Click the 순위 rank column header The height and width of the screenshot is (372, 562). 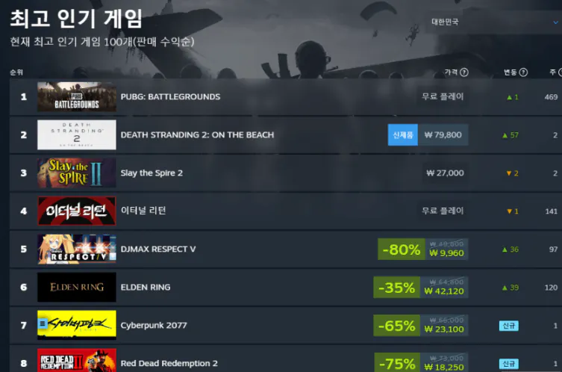point(16,72)
